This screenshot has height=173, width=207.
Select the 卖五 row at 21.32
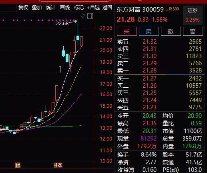click(x=159, y=42)
